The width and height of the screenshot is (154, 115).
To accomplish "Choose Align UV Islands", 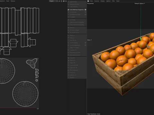I will coord(77,48).
